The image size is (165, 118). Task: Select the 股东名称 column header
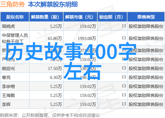(x=15, y=17)
